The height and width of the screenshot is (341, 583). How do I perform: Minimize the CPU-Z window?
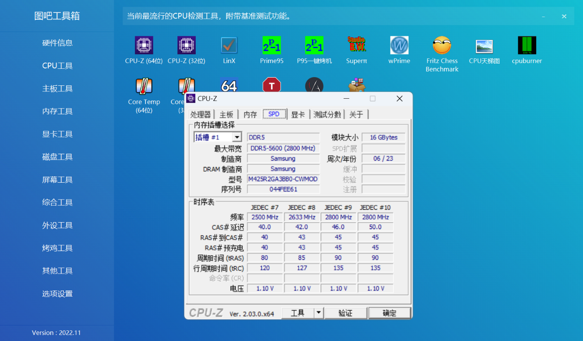347,99
